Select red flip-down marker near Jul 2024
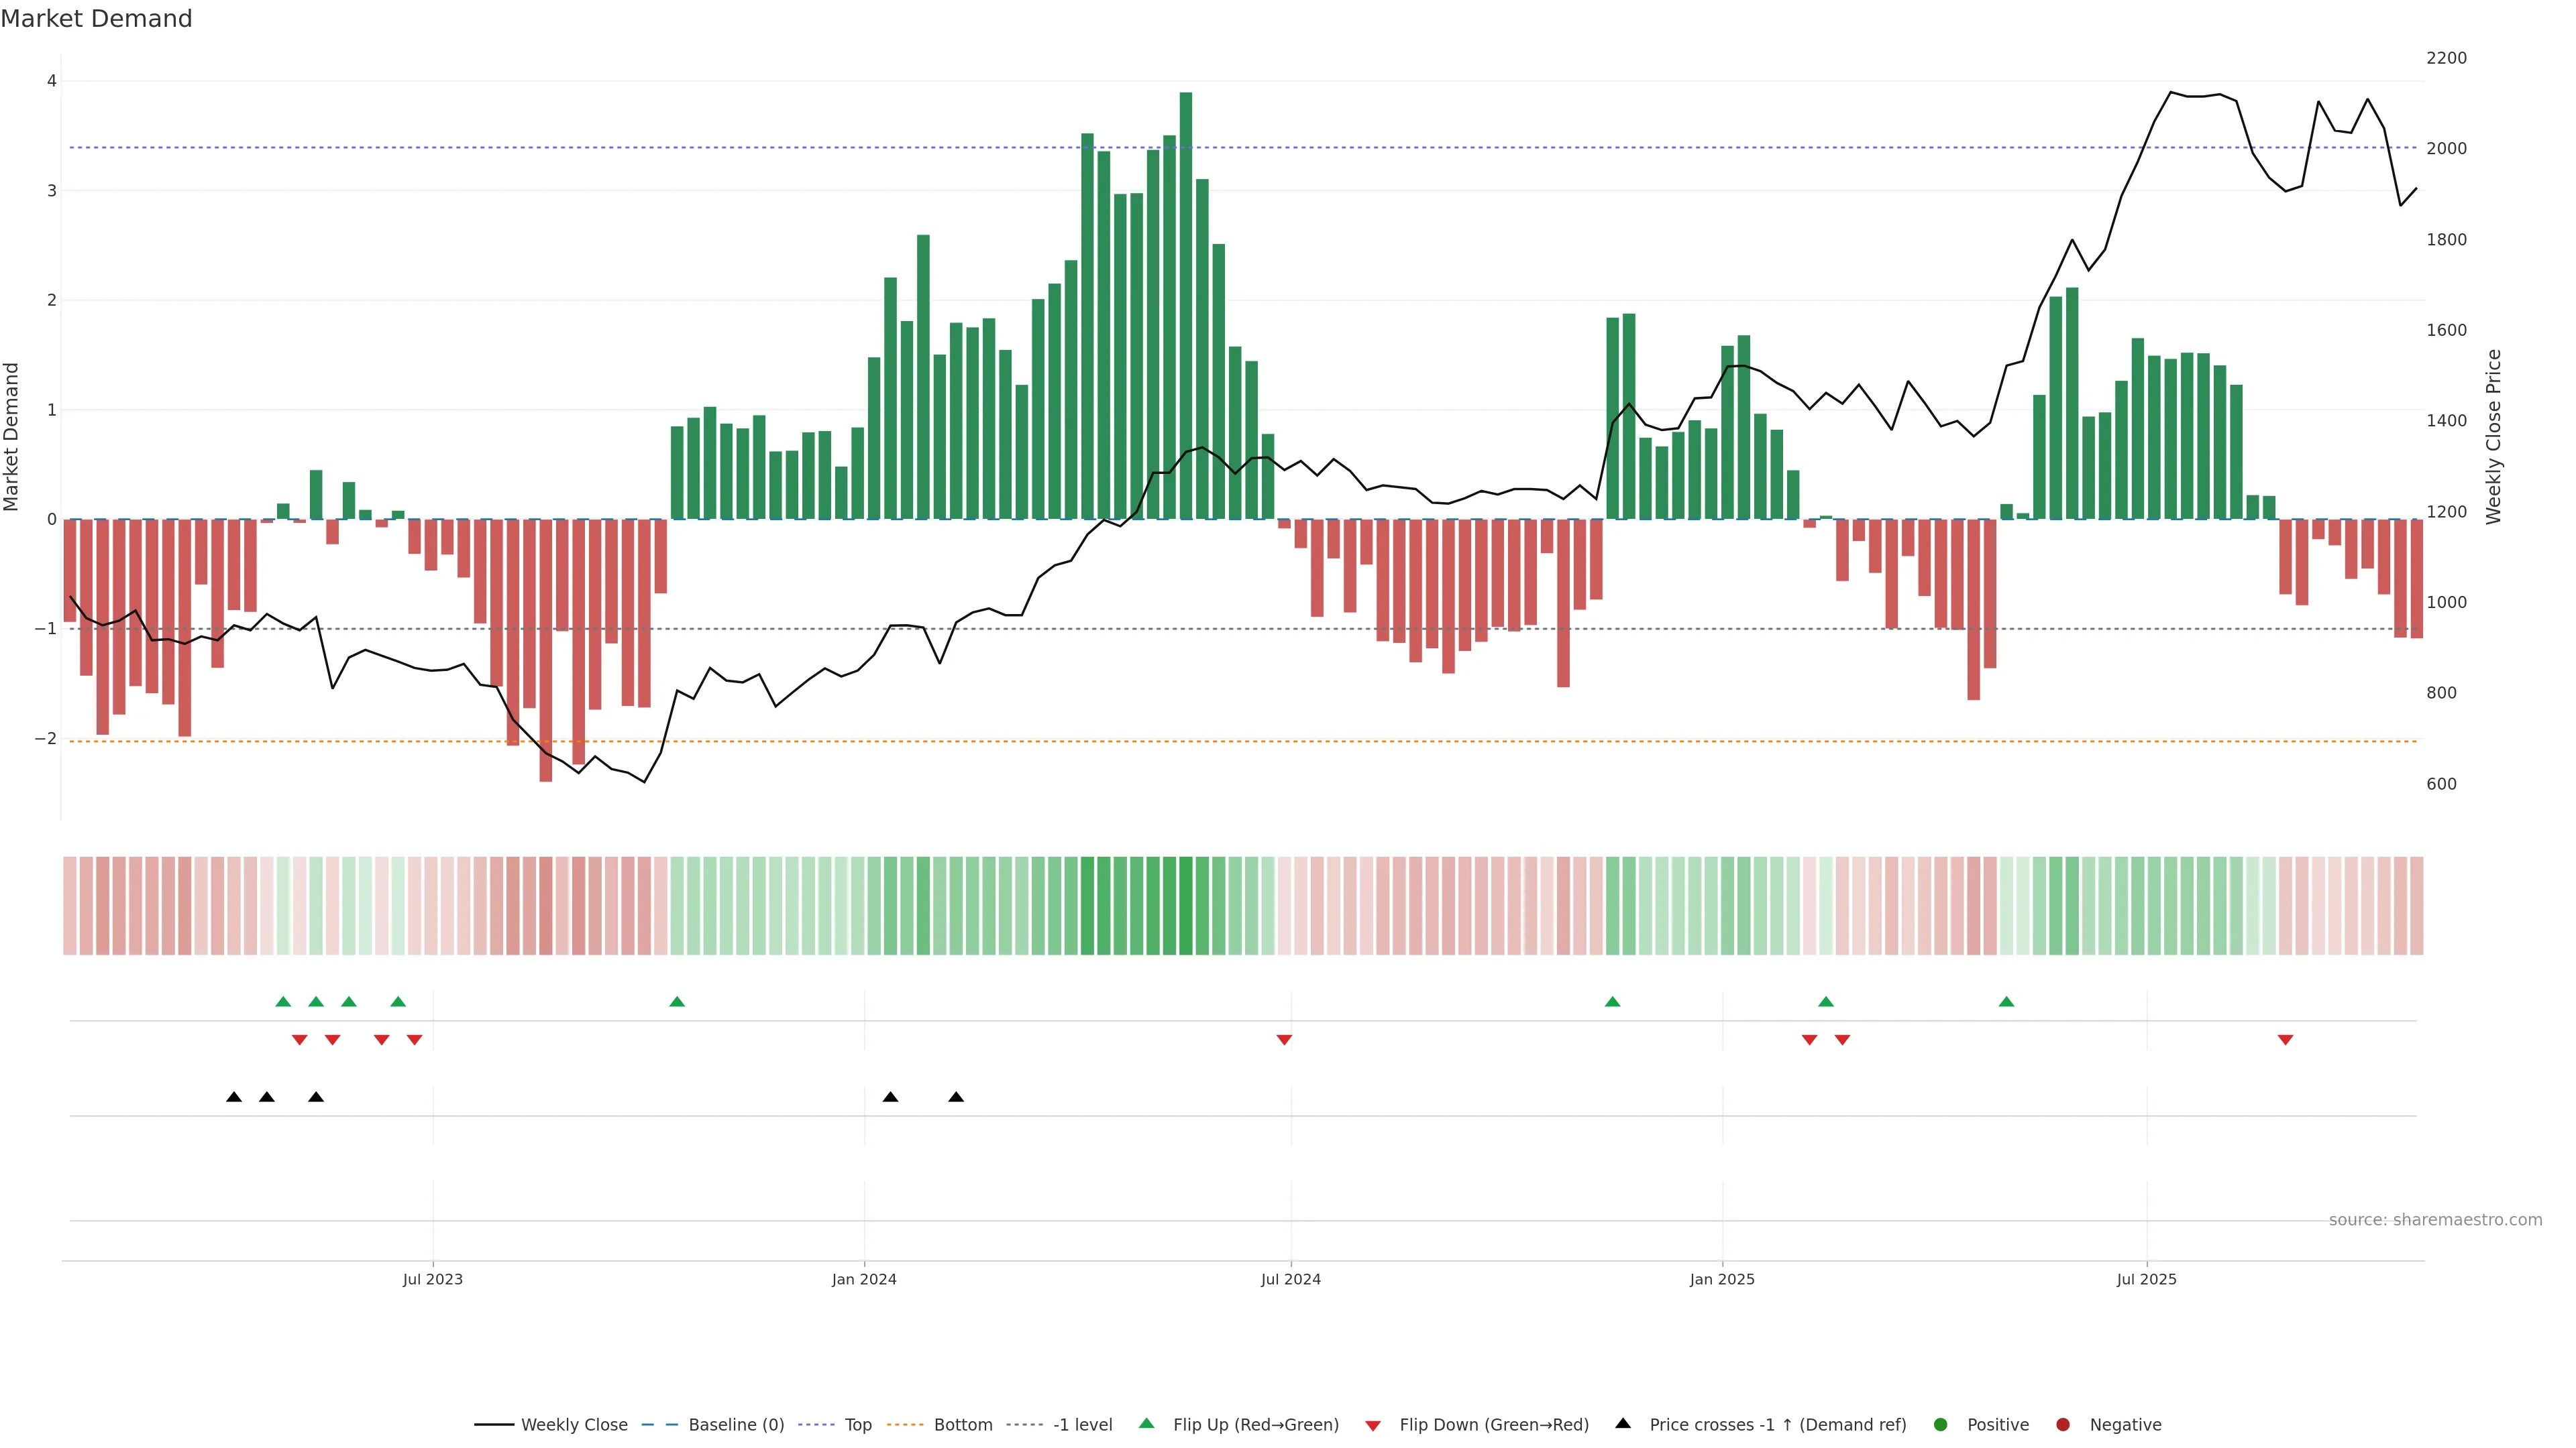Viewport: 2576px width, 1448px height. 1284,1040
